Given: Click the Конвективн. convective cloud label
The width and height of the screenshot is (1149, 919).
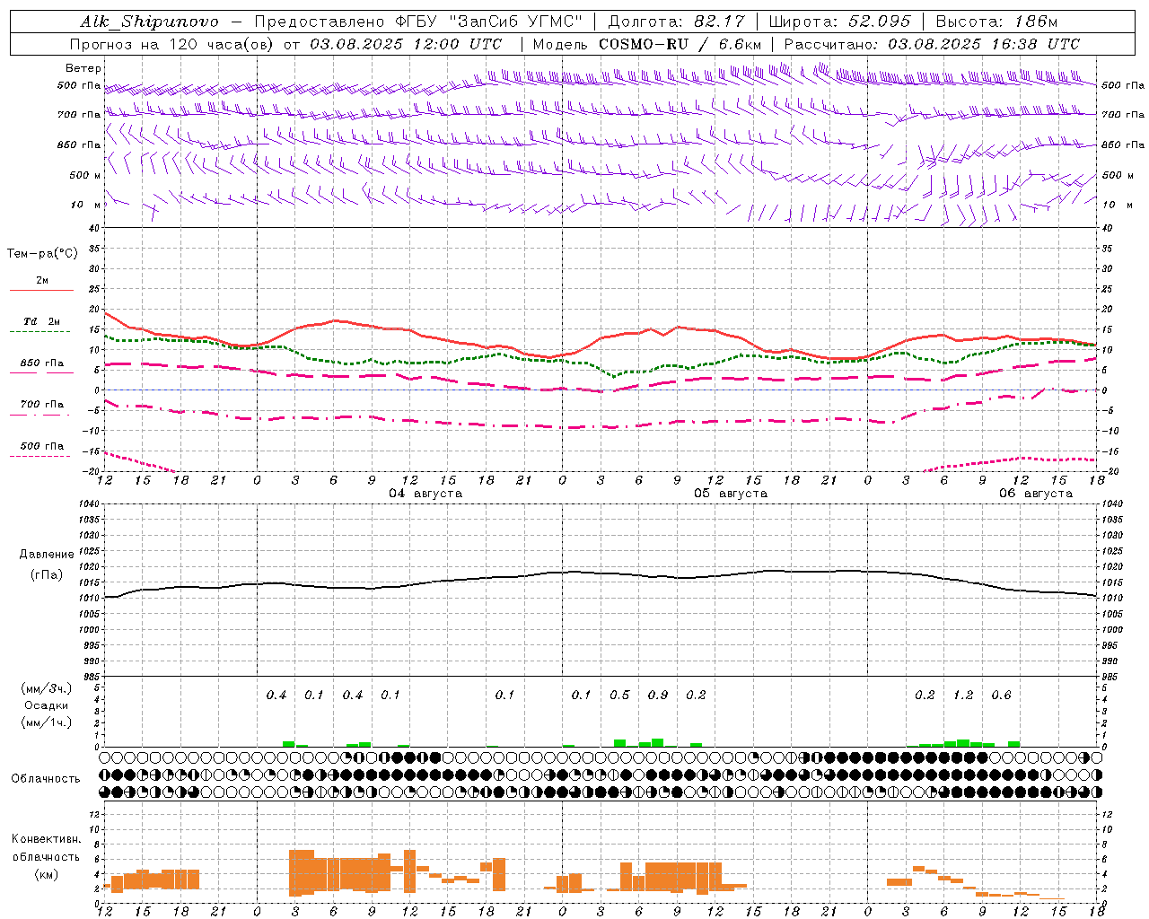Looking at the screenshot, I should tap(46, 839).
